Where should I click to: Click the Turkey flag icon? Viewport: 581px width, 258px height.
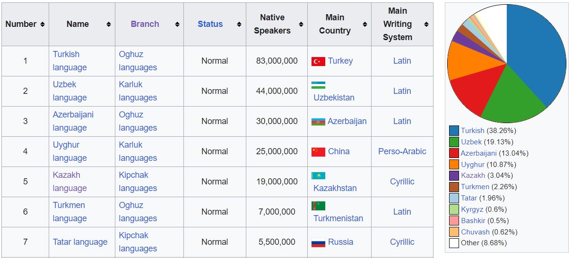tap(318, 61)
